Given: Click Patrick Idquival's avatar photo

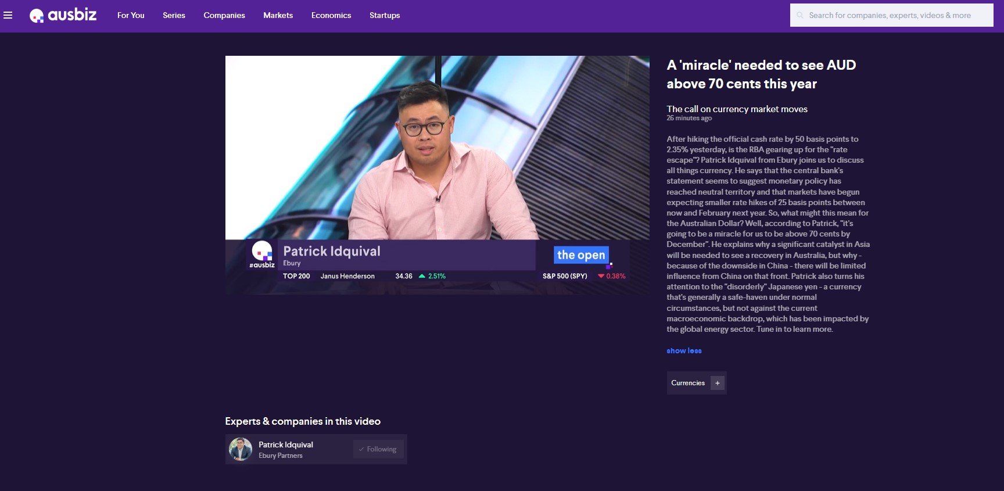Looking at the screenshot, I should pos(241,449).
